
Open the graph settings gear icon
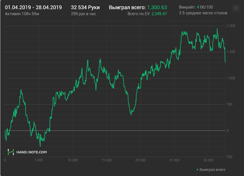(236, 8)
